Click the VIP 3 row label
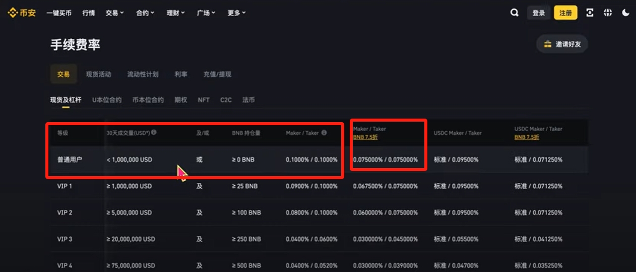 click(65, 239)
